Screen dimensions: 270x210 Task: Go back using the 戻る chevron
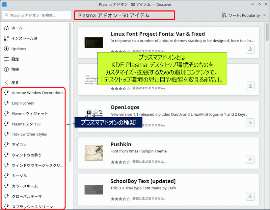[x=6, y=83]
